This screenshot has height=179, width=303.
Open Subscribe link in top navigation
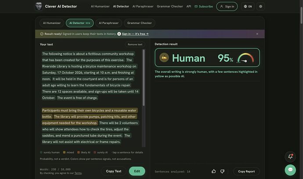pos(203,7)
